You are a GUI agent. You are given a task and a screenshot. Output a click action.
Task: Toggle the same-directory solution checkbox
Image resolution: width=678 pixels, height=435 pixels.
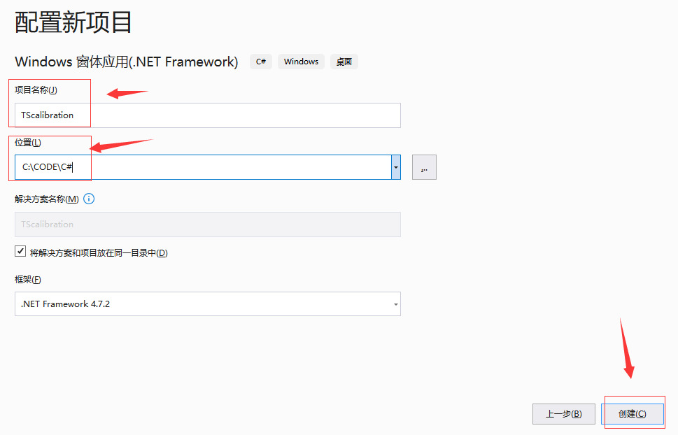click(x=20, y=252)
